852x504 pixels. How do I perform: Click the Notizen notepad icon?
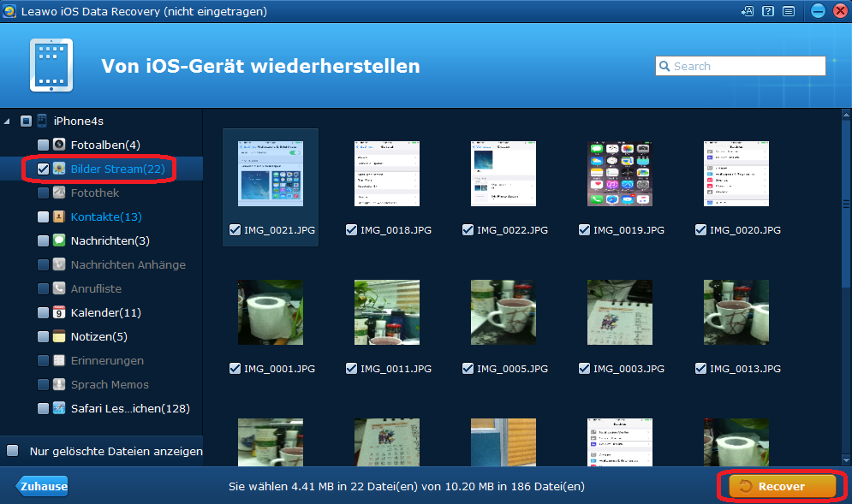59,336
